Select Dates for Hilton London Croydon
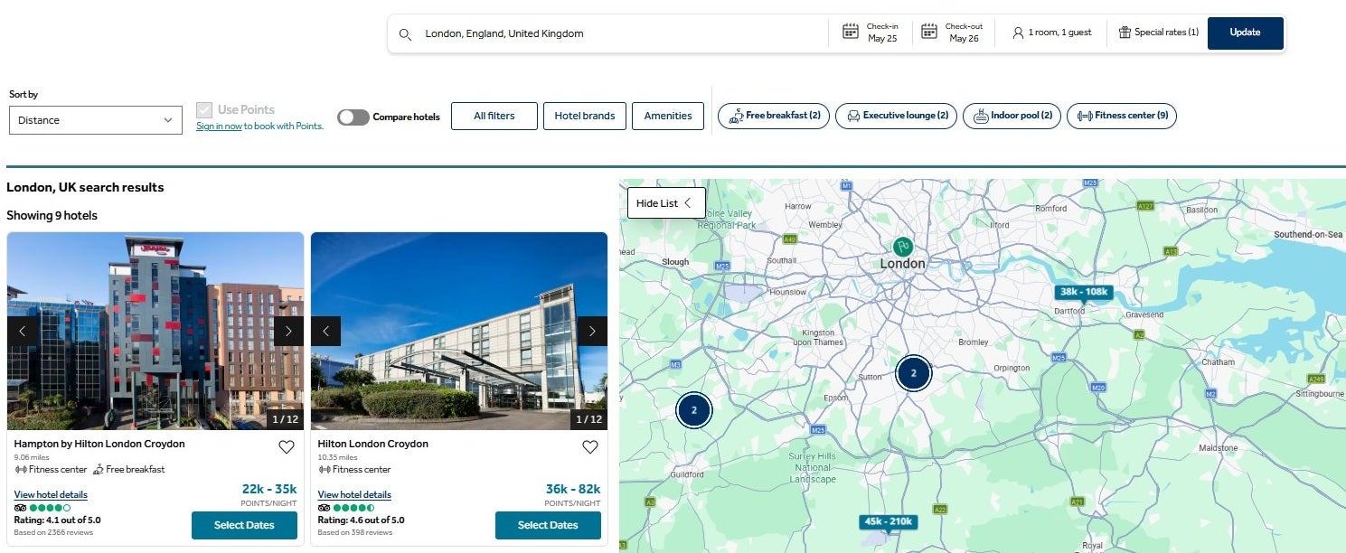Screen dimensions: 1346x553 click(548, 525)
